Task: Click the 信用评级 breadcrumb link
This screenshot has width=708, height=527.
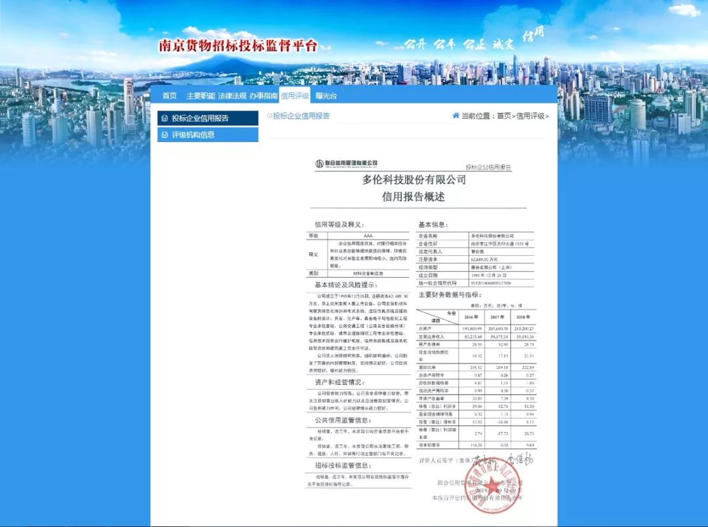Action: point(530,116)
